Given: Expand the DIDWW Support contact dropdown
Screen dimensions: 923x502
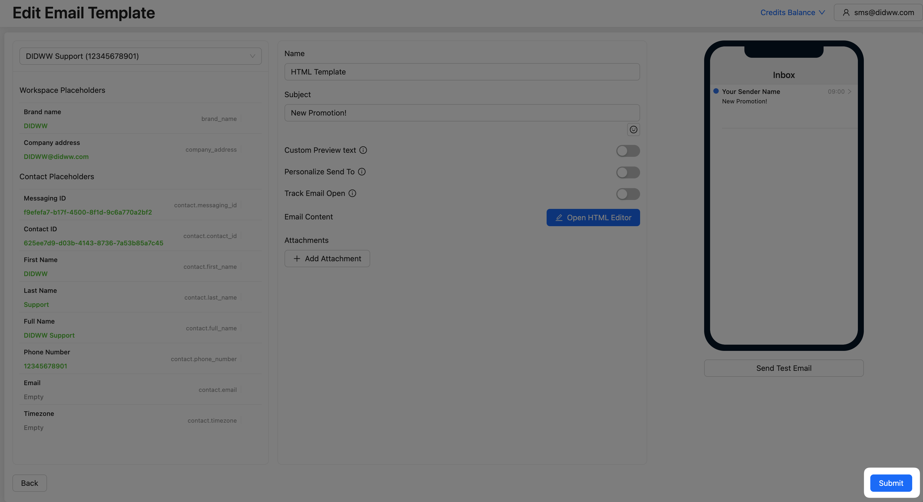Looking at the screenshot, I should [141, 56].
